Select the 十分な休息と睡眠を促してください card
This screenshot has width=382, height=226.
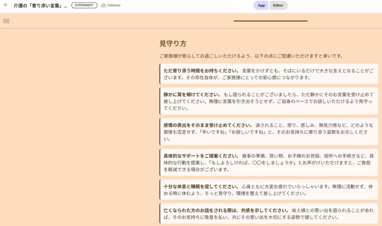click(269, 190)
